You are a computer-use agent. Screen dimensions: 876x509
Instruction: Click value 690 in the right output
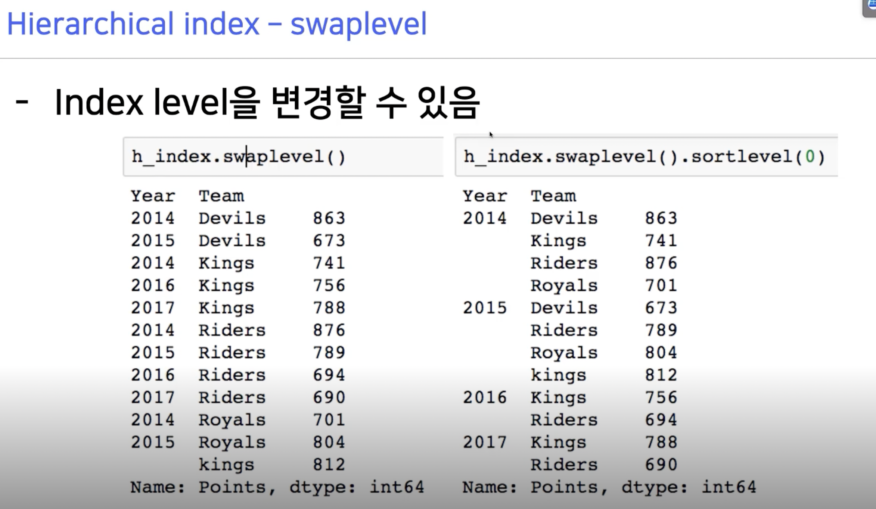661,465
